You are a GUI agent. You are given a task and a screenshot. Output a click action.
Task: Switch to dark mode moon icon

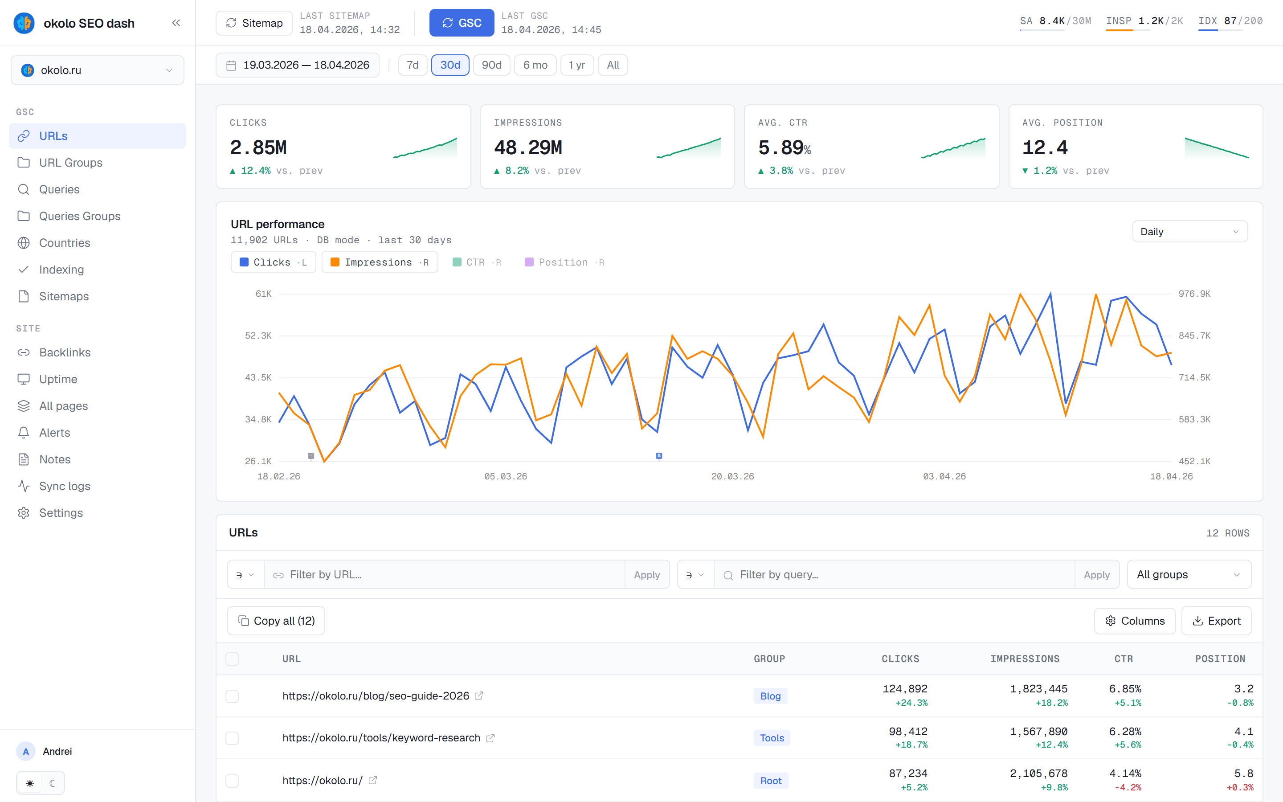tap(52, 783)
